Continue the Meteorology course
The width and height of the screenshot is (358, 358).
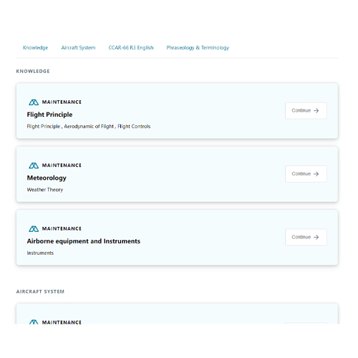pos(306,174)
